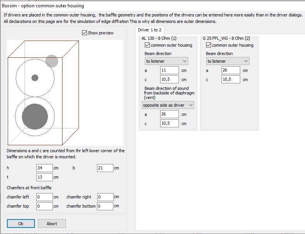Click the height 'h' field showing 34
The image size is (305, 234).
click(x=44, y=168)
